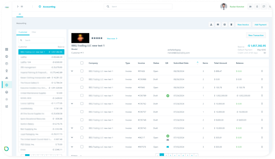Select the Customer tab

tap(23, 32)
